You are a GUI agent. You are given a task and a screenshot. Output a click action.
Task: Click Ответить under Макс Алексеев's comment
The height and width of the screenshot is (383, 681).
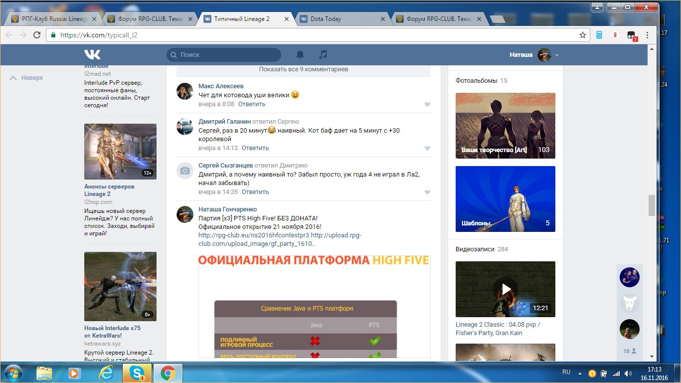[x=252, y=104]
